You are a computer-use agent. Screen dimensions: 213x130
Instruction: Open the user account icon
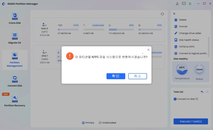pyautogui.click(x=177, y=4)
